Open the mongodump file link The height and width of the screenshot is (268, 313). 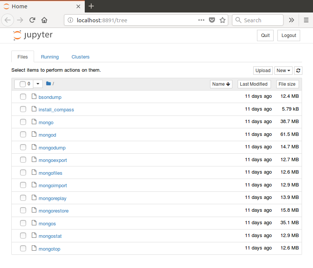click(52, 148)
